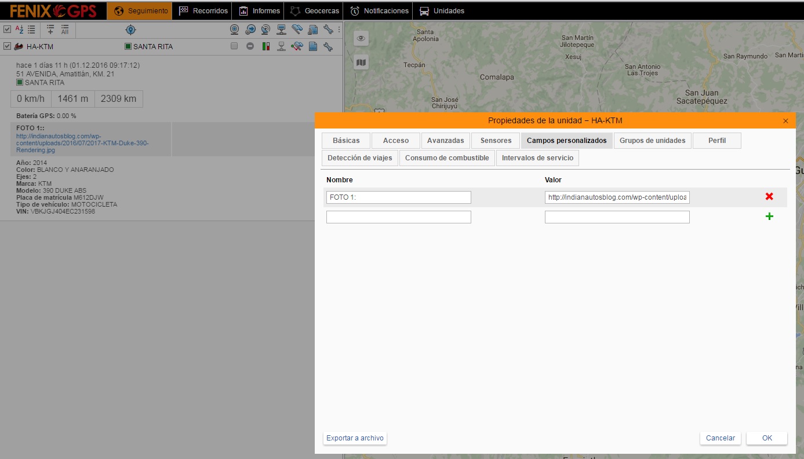This screenshot has height=459, width=804.
Task: Toggle the HA-KTM unit checkbox
Action: click(7, 46)
